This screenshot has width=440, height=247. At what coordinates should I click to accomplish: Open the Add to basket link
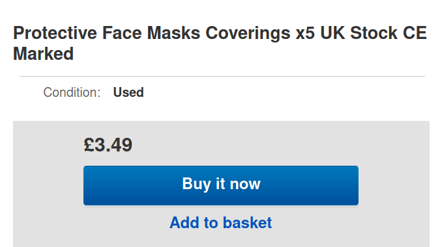[x=221, y=223]
